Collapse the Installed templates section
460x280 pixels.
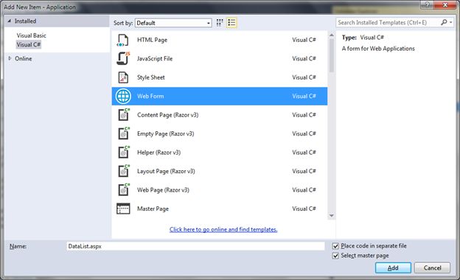coord(9,21)
